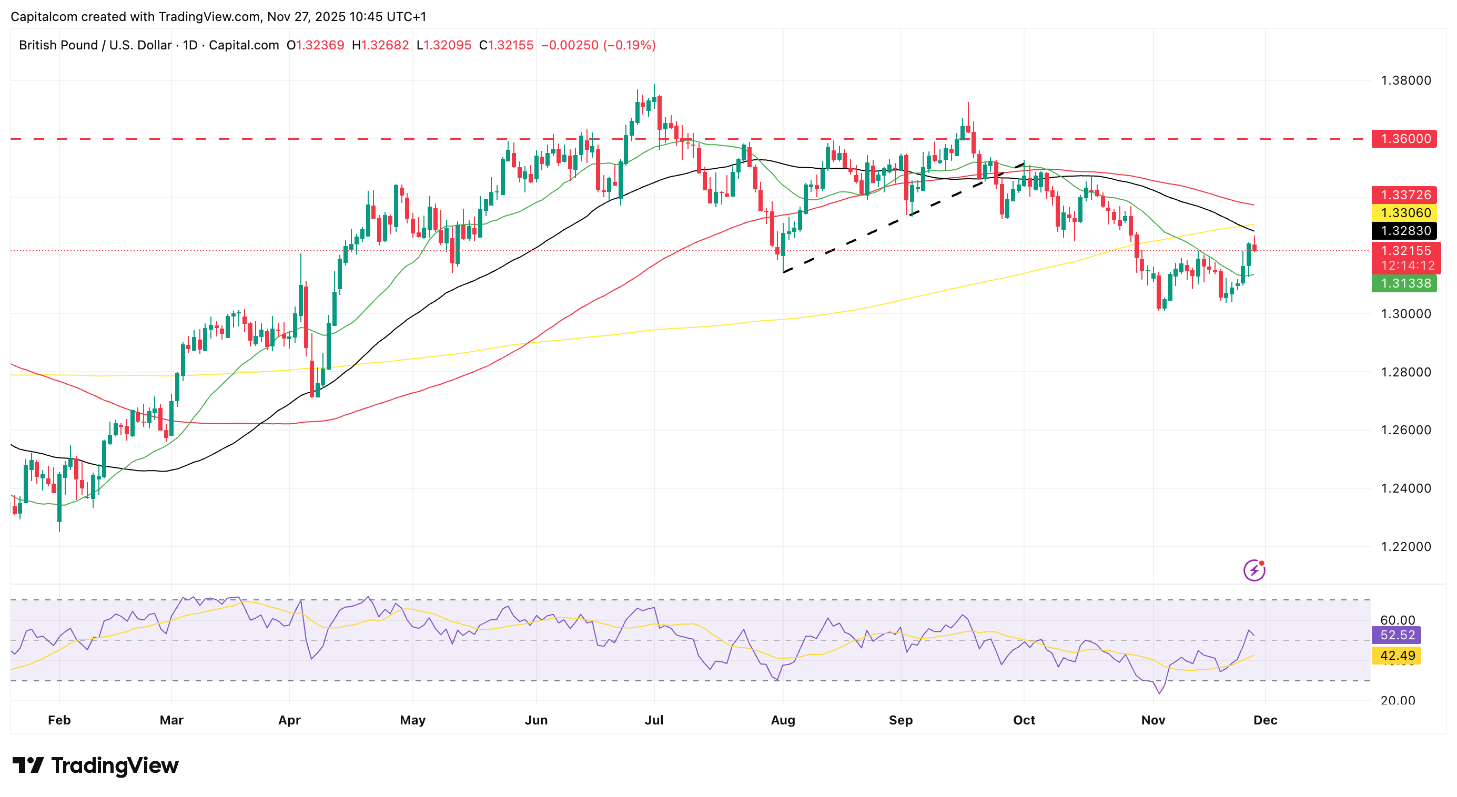Select the Apr month marker on axis

pos(289,720)
